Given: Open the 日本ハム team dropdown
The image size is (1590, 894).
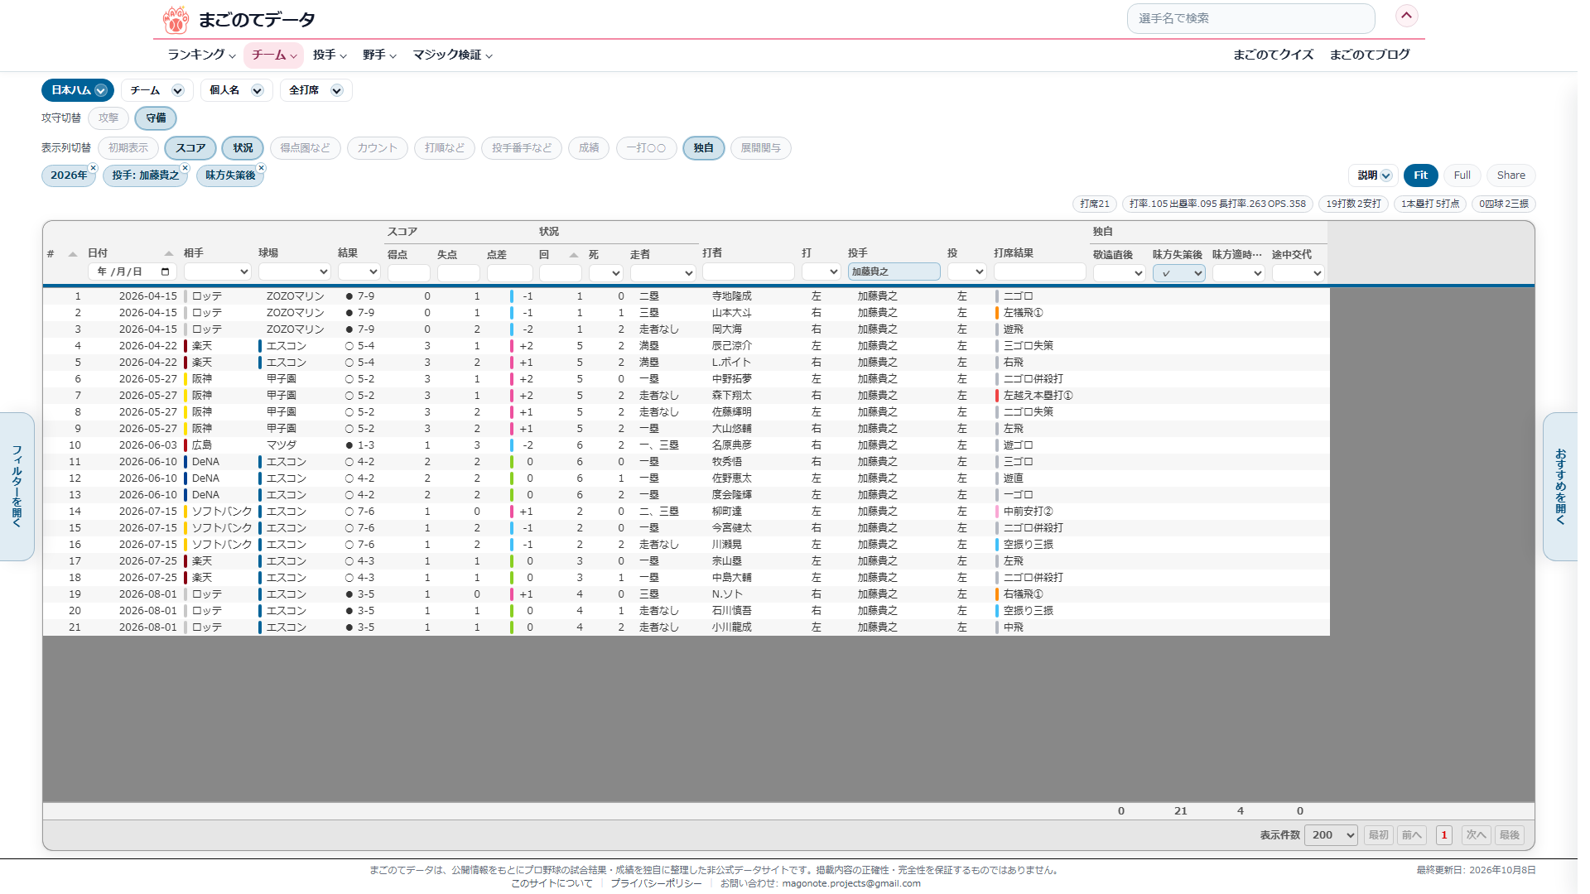Looking at the screenshot, I should pyautogui.click(x=77, y=90).
